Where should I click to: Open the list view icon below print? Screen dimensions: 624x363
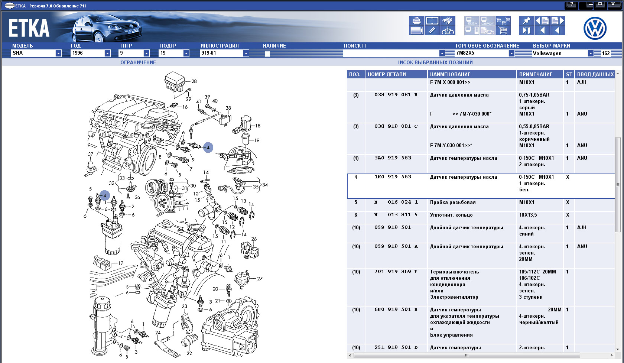coord(416,30)
